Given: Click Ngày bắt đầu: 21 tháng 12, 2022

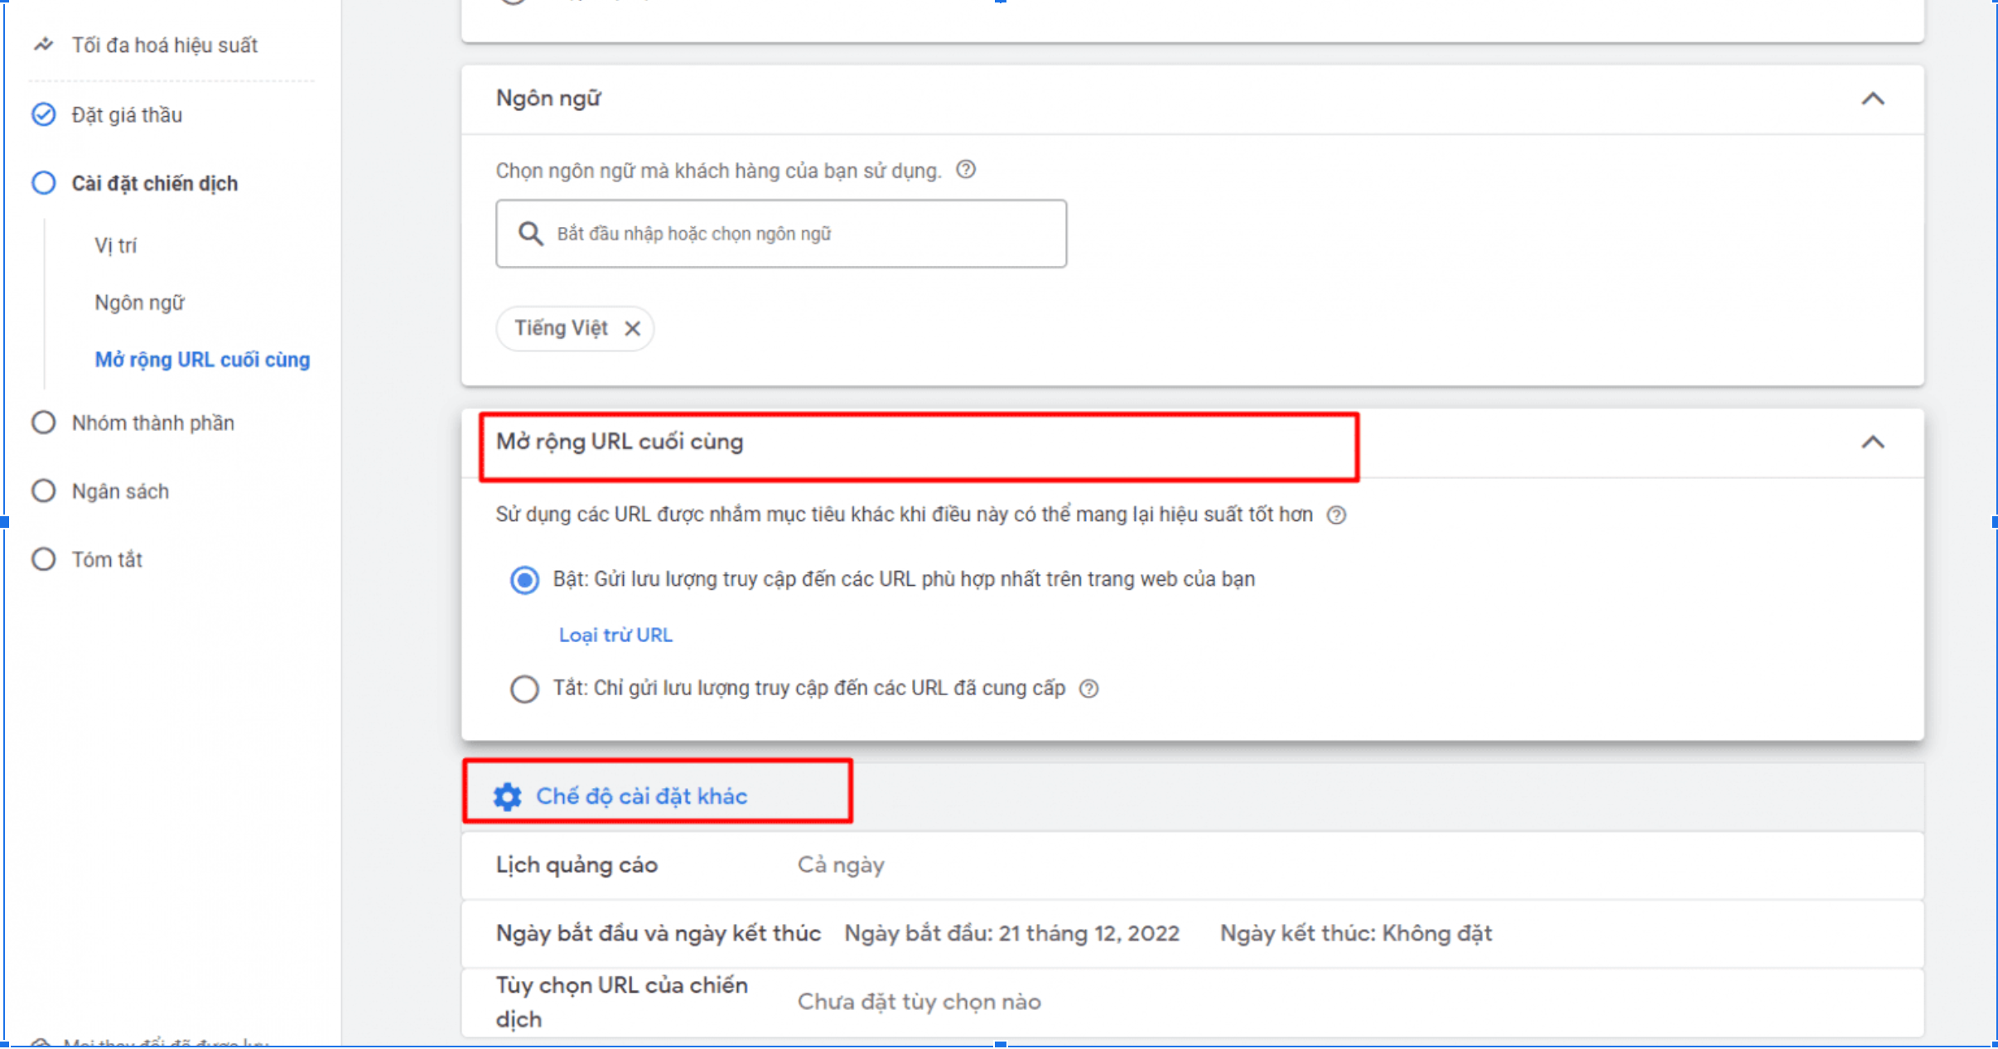Looking at the screenshot, I should 1011,934.
